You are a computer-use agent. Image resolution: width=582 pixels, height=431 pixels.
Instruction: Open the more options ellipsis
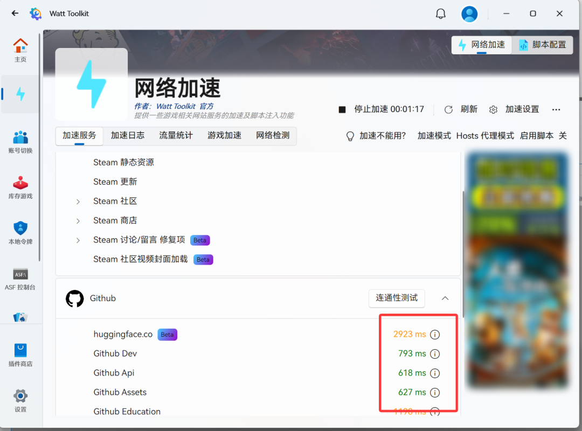(556, 109)
